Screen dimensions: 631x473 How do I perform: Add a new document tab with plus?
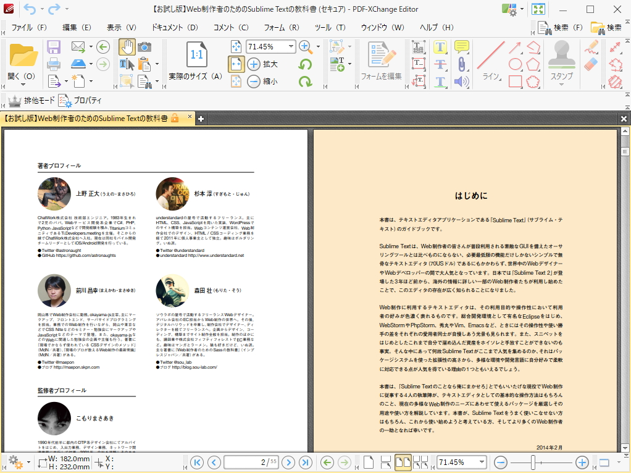coord(201,119)
